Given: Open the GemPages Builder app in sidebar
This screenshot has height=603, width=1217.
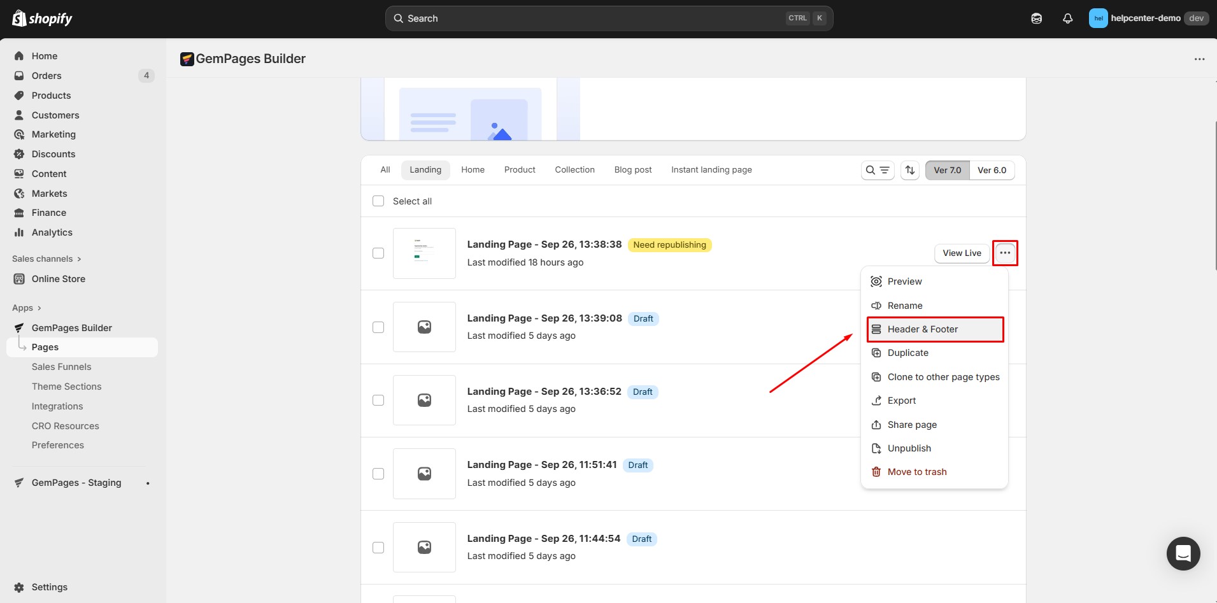Looking at the screenshot, I should [71, 327].
